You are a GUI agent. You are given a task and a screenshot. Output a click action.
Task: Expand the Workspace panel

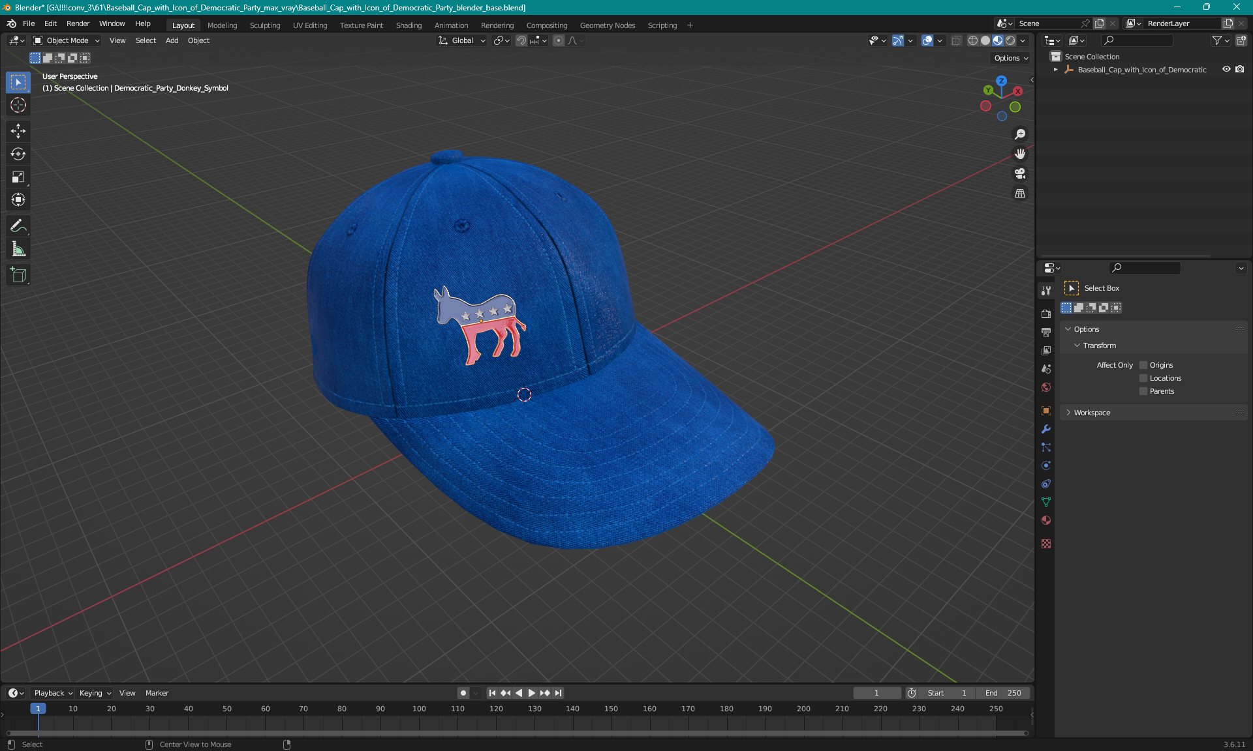tap(1068, 413)
